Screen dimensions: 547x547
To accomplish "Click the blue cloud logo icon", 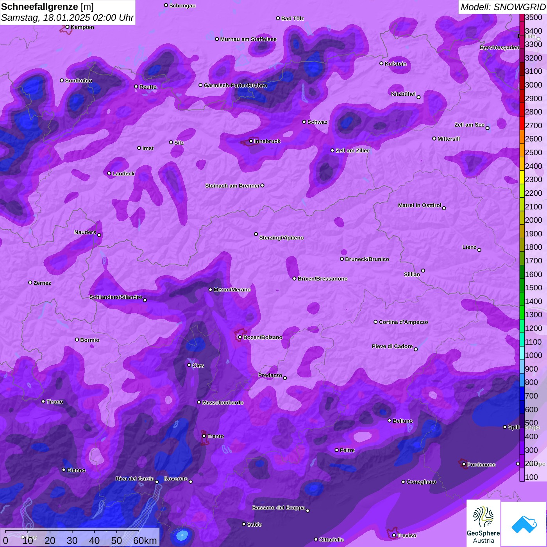I will point(524,524).
